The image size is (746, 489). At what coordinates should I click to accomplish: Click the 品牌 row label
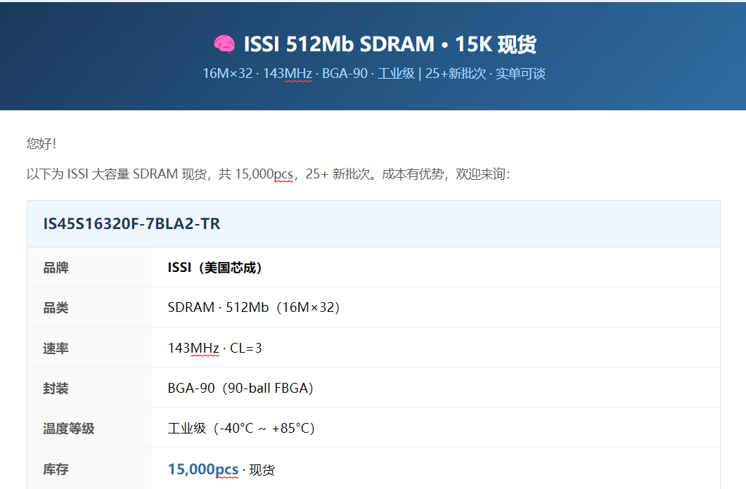[56, 268]
